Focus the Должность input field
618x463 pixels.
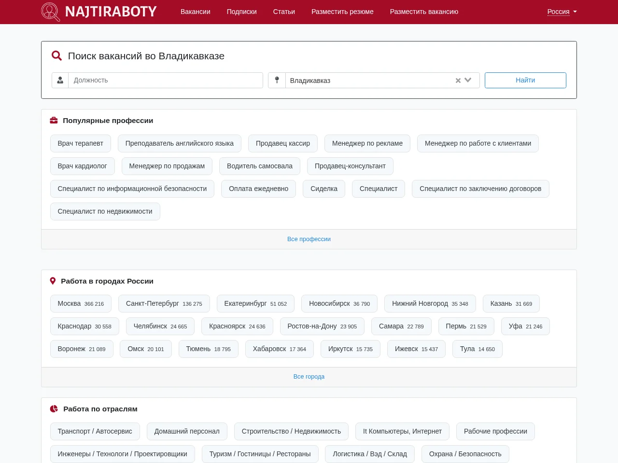(166, 80)
